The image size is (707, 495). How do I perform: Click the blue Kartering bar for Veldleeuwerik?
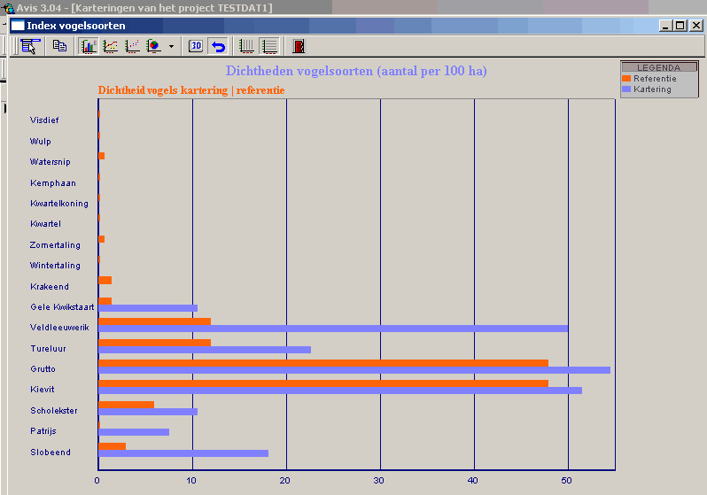coord(333,329)
